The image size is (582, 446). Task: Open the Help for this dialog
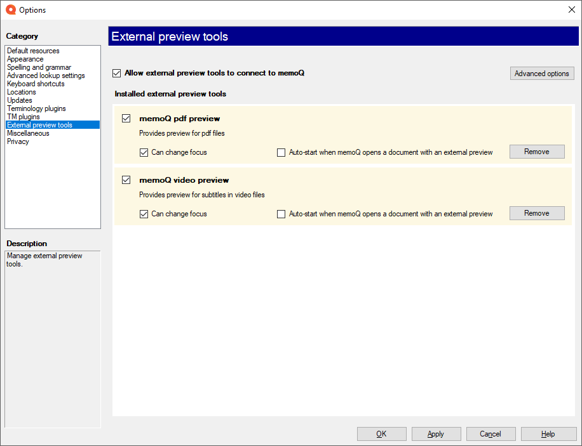pos(548,434)
